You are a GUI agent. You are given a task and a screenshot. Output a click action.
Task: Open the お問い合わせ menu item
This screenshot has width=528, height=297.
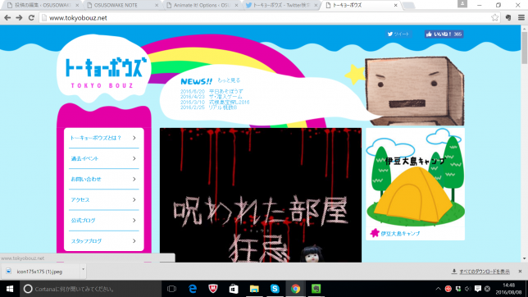coord(103,179)
